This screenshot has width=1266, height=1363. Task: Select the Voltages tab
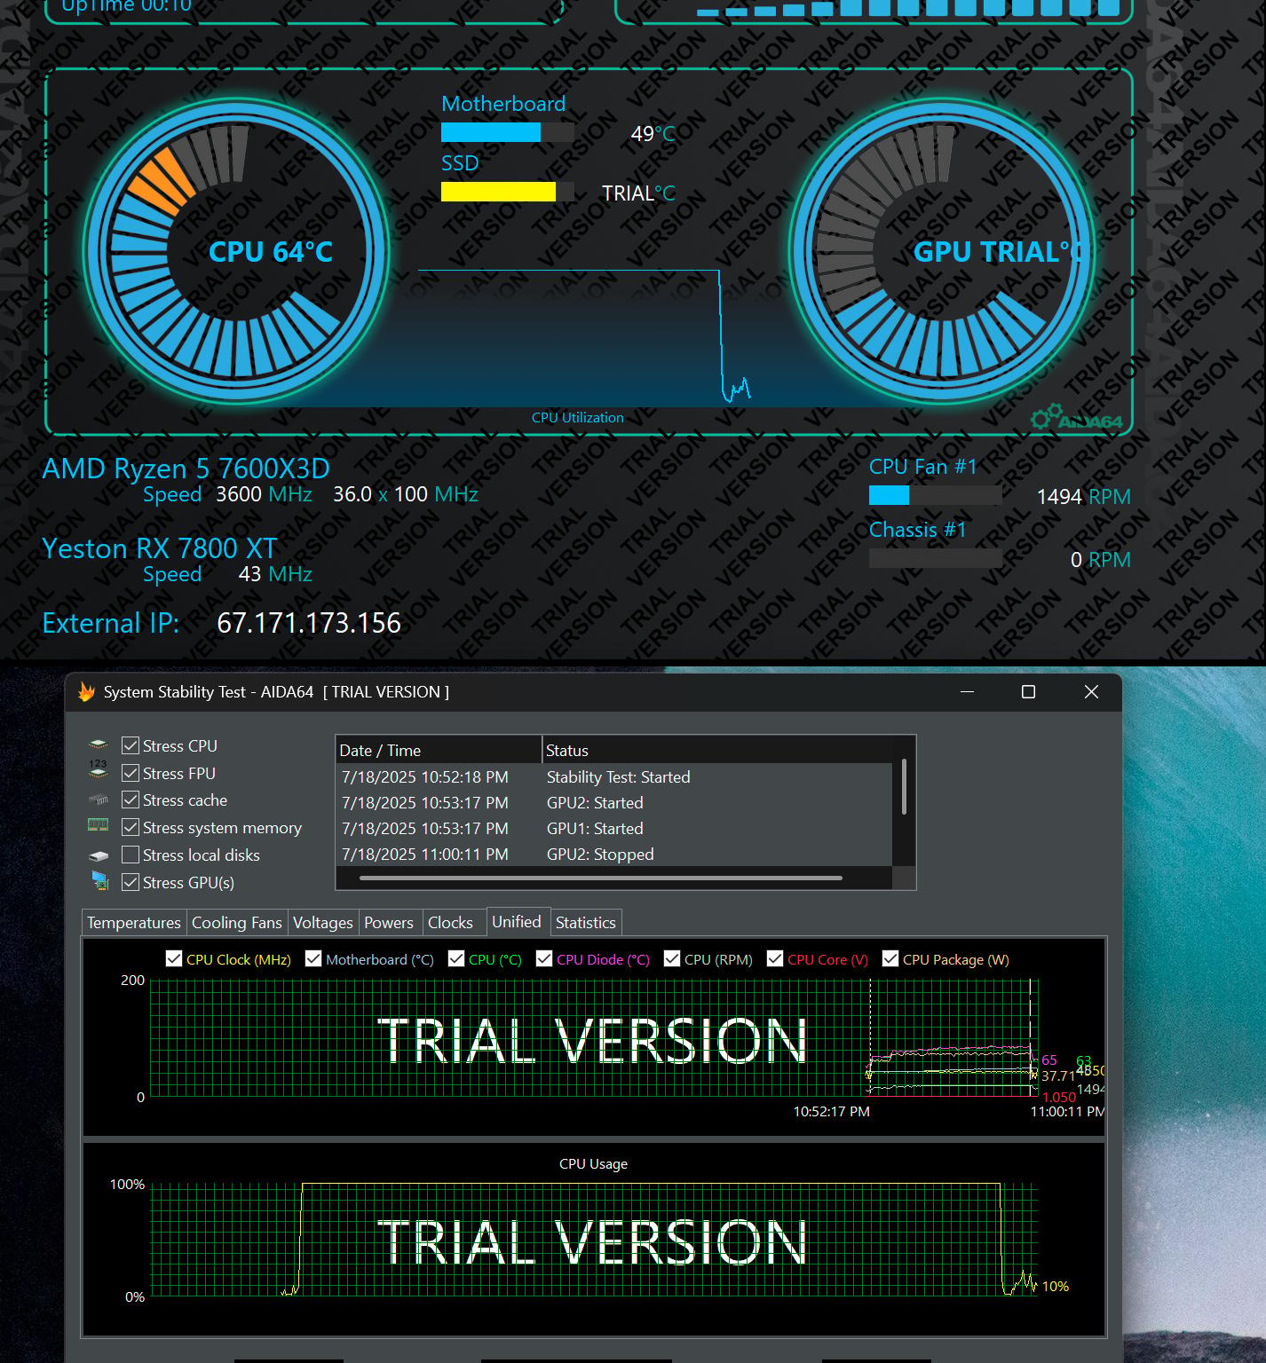pos(323,922)
